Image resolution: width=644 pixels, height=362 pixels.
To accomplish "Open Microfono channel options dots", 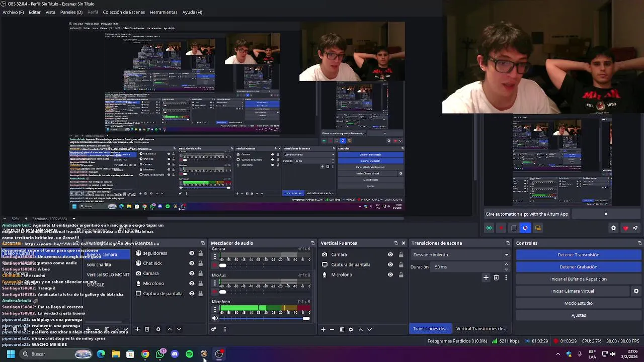I will click(x=215, y=309).
